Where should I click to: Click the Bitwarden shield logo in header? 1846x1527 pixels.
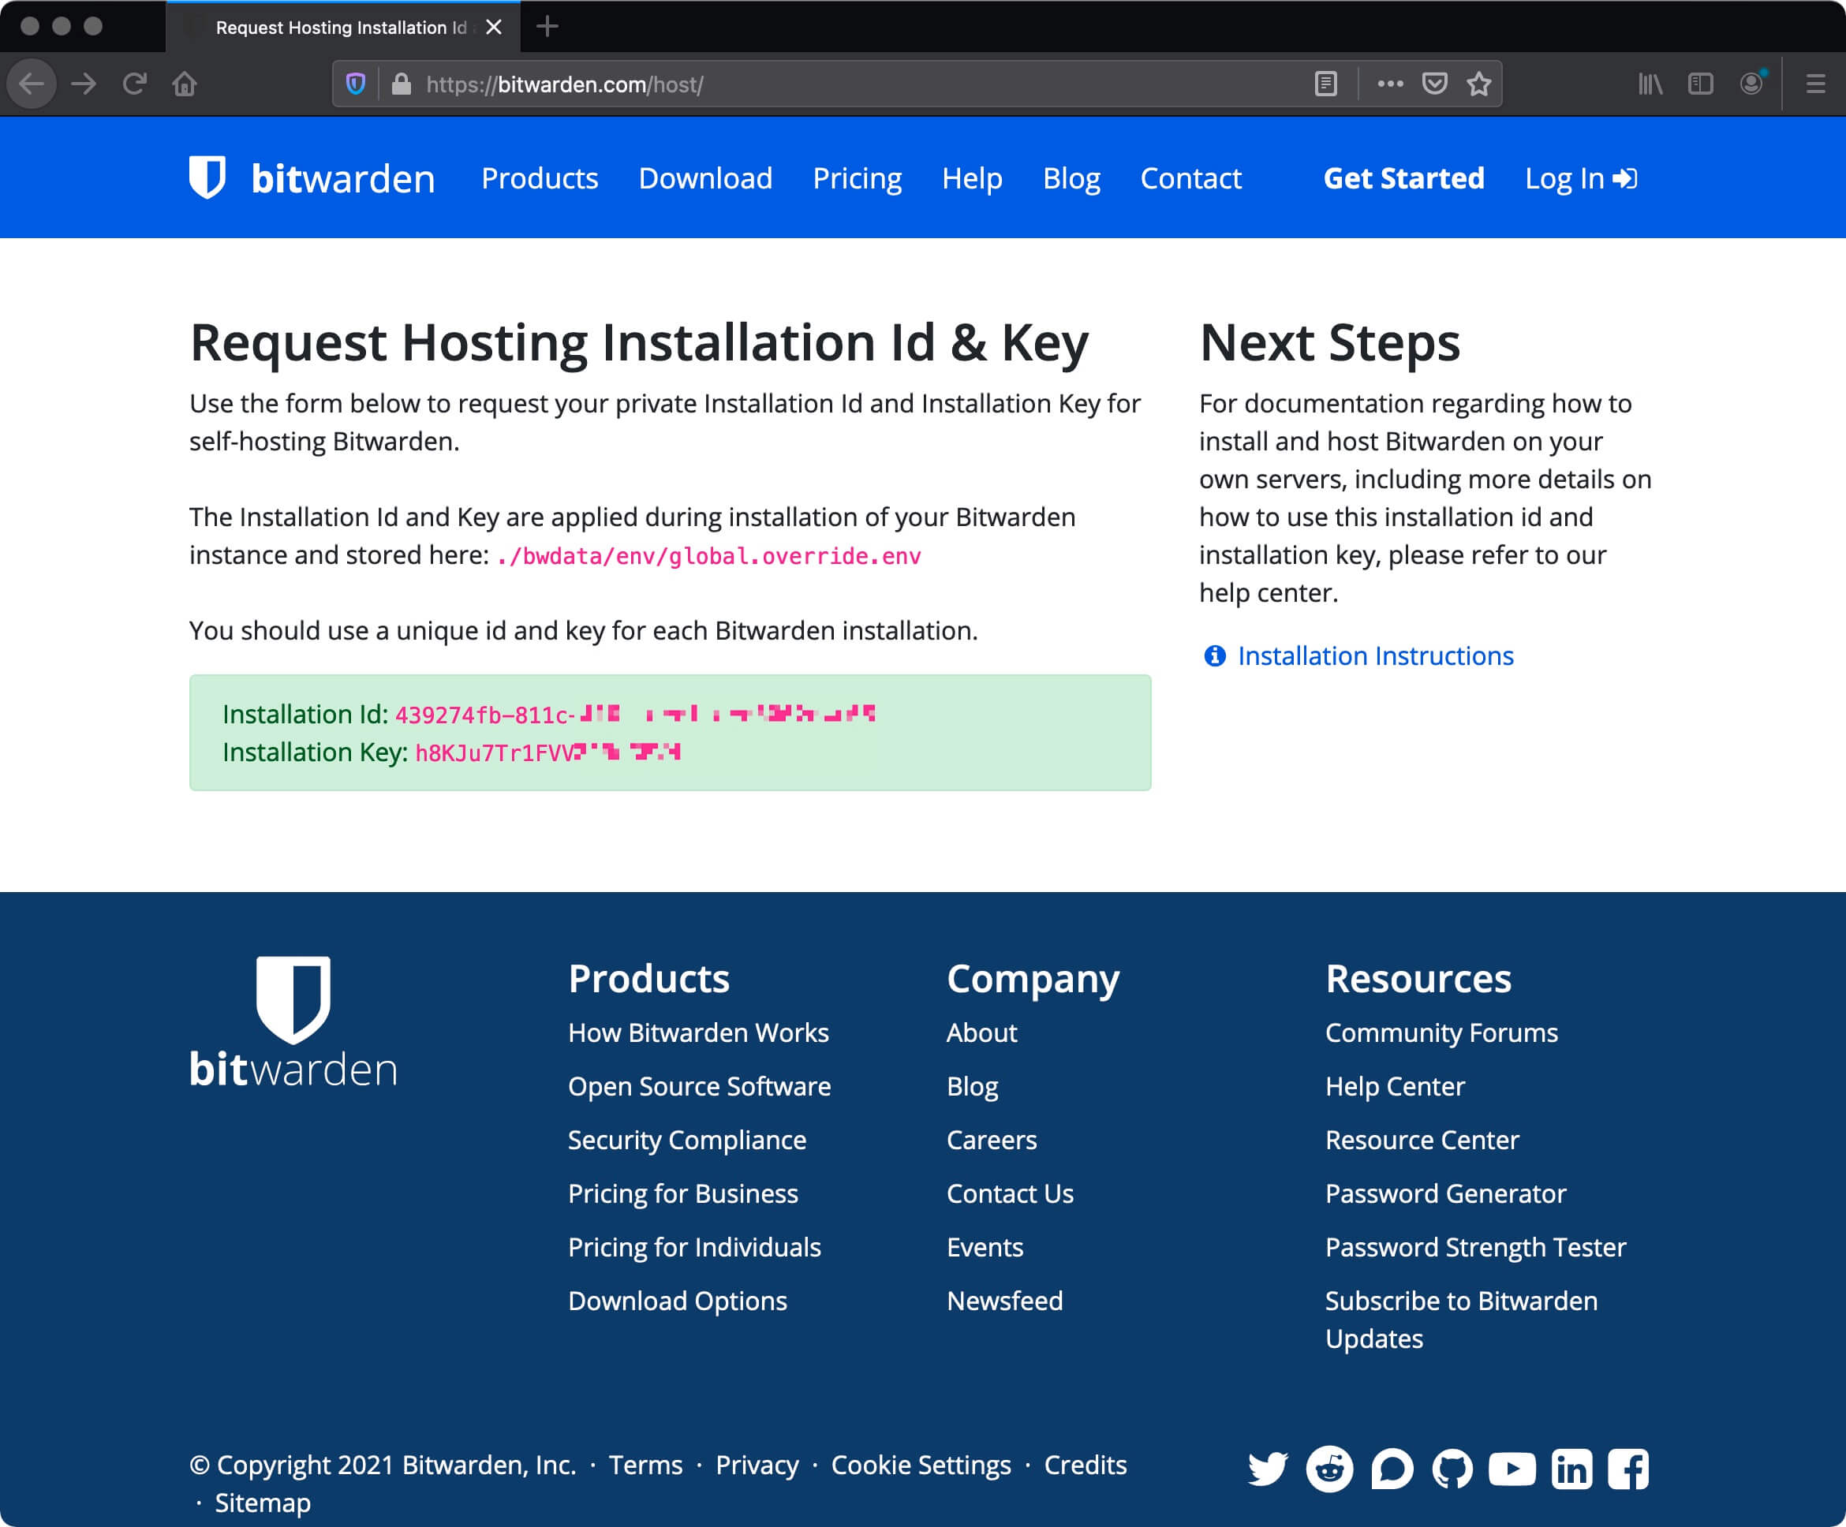click(x=207, y=177)
